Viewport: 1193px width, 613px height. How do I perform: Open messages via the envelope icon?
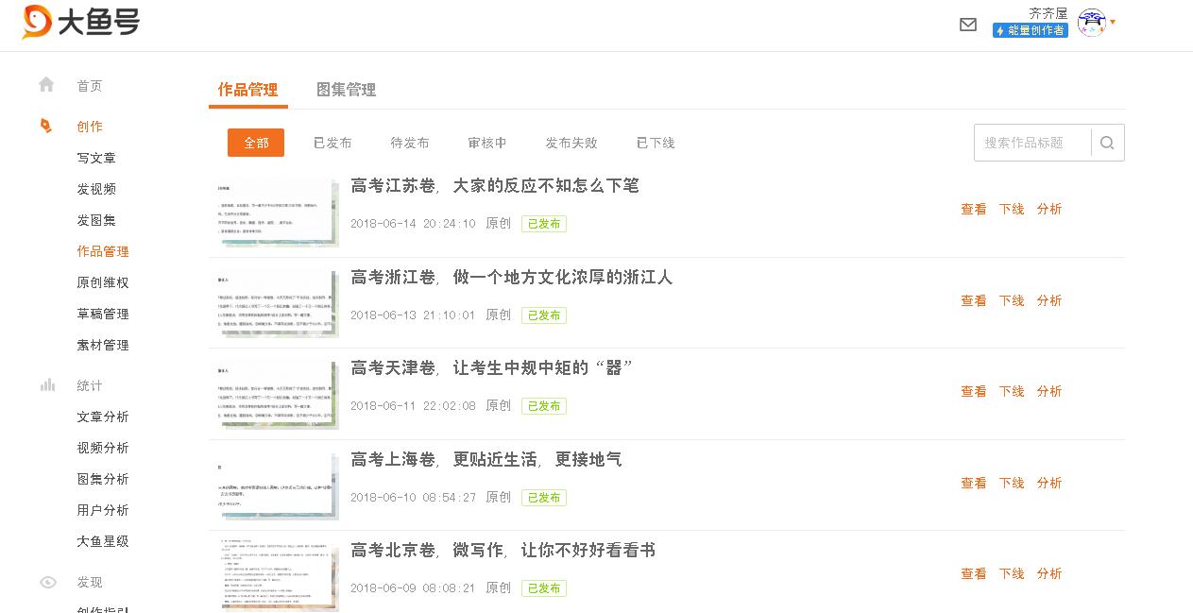point(967,25)
